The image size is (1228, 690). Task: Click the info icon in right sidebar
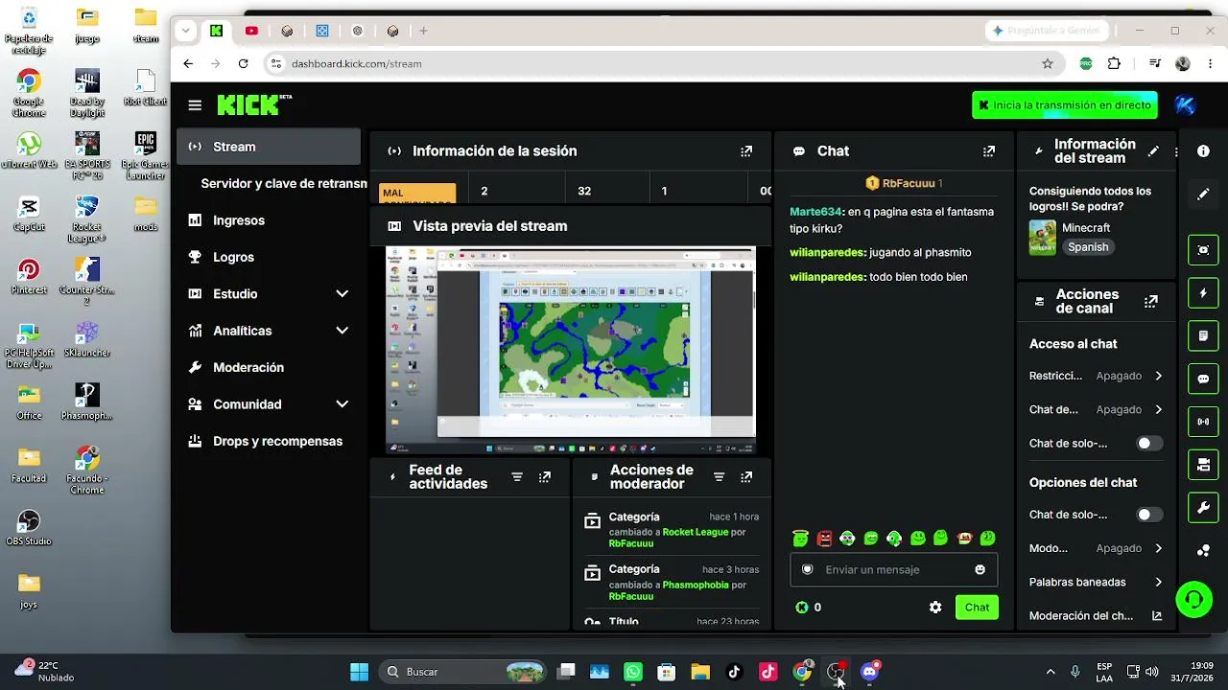tap(1203, 151)
